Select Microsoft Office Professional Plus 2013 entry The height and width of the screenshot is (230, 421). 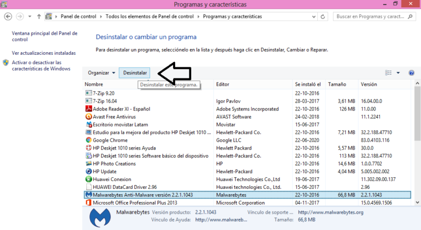coord(135,203)
